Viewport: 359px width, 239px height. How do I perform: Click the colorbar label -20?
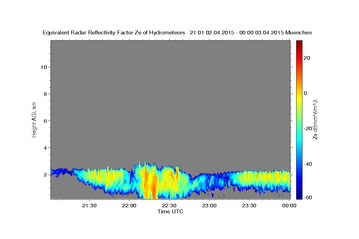tap(308, 128)
